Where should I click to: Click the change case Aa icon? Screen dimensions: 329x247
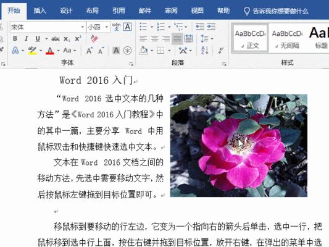[x=67, y=51]
